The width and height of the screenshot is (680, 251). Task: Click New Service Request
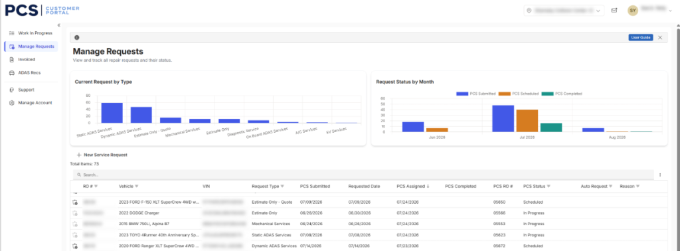click(x=102, y=155)
